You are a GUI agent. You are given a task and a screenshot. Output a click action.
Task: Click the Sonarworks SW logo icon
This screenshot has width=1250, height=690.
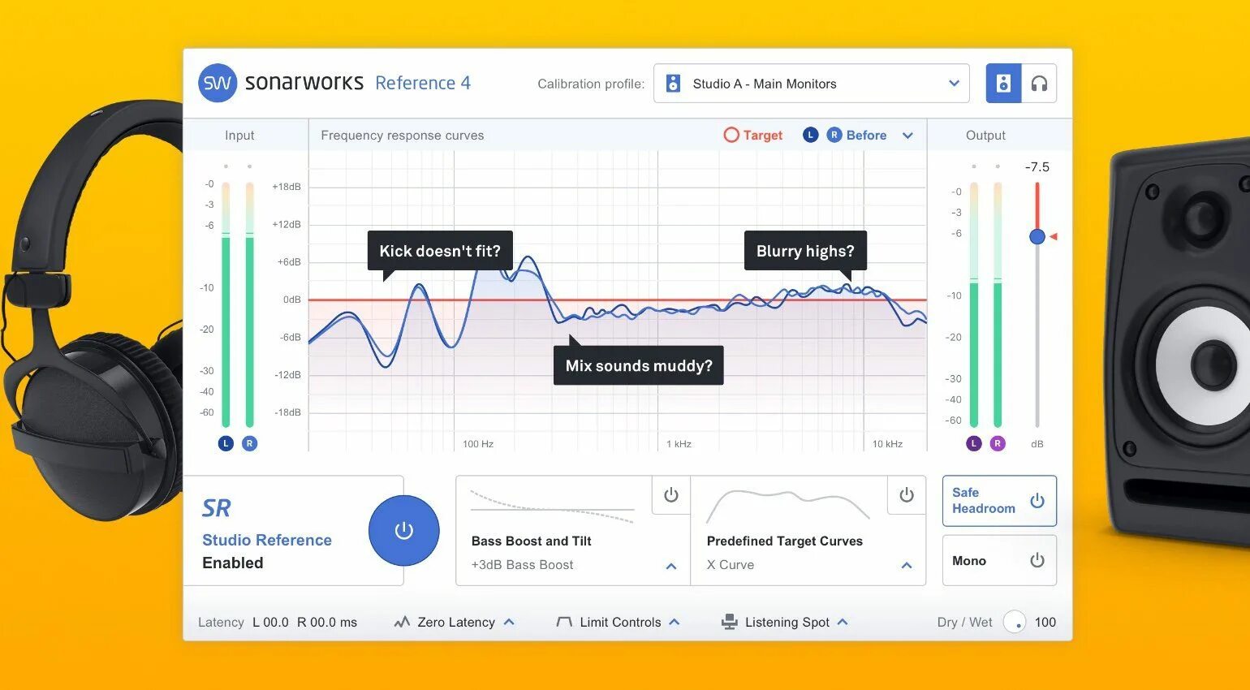(x=218, y=83)
